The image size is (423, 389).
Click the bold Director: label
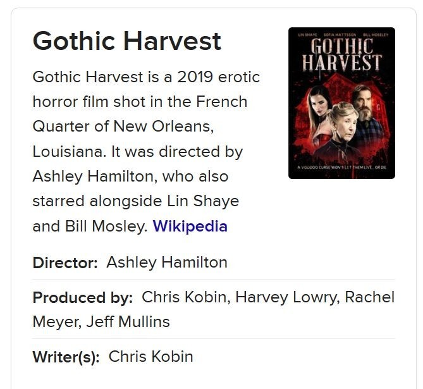click(x=65, y=262)
